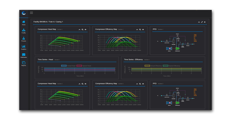
Task: Open the Analytics section in sidebar
Action: tap(23, 47)
